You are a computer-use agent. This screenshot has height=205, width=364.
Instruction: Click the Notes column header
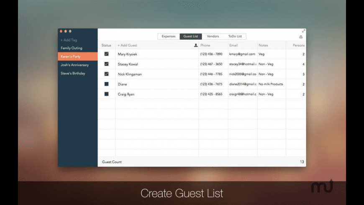tap(263, 45)
